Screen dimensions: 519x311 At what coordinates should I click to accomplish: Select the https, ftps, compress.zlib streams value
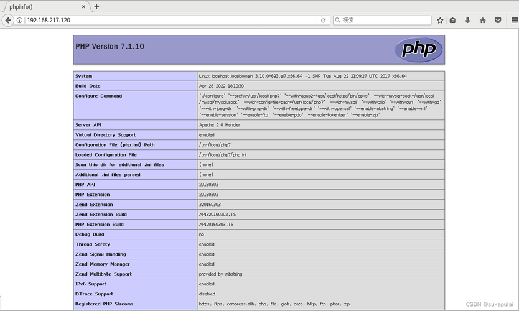point(274,304)
